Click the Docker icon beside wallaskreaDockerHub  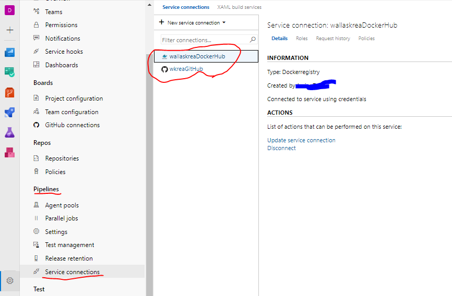pyautogui.click(x=164, y=57)
